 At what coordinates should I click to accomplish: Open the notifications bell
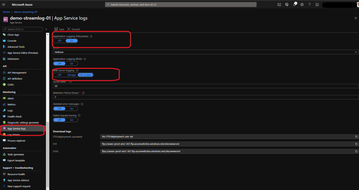point(294,5)
